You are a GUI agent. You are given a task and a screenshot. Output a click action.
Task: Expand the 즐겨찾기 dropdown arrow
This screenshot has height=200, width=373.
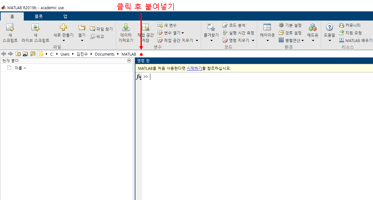tap(211, 40)
